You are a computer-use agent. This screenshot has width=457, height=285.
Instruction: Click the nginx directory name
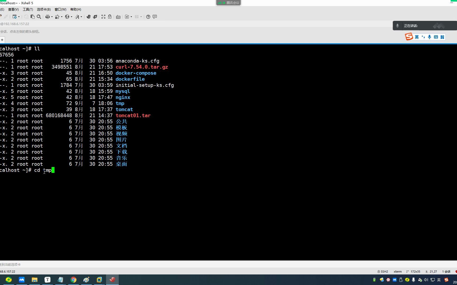[x=123, y=97]
